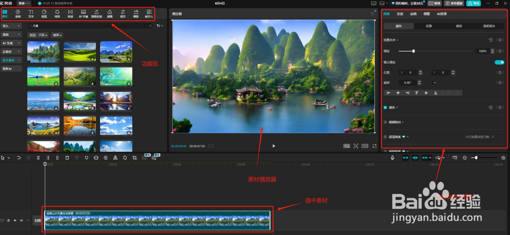The image size is (510, 235).
Task: Click the 发布模板 publish template button
Action: [x=454, y=3]
